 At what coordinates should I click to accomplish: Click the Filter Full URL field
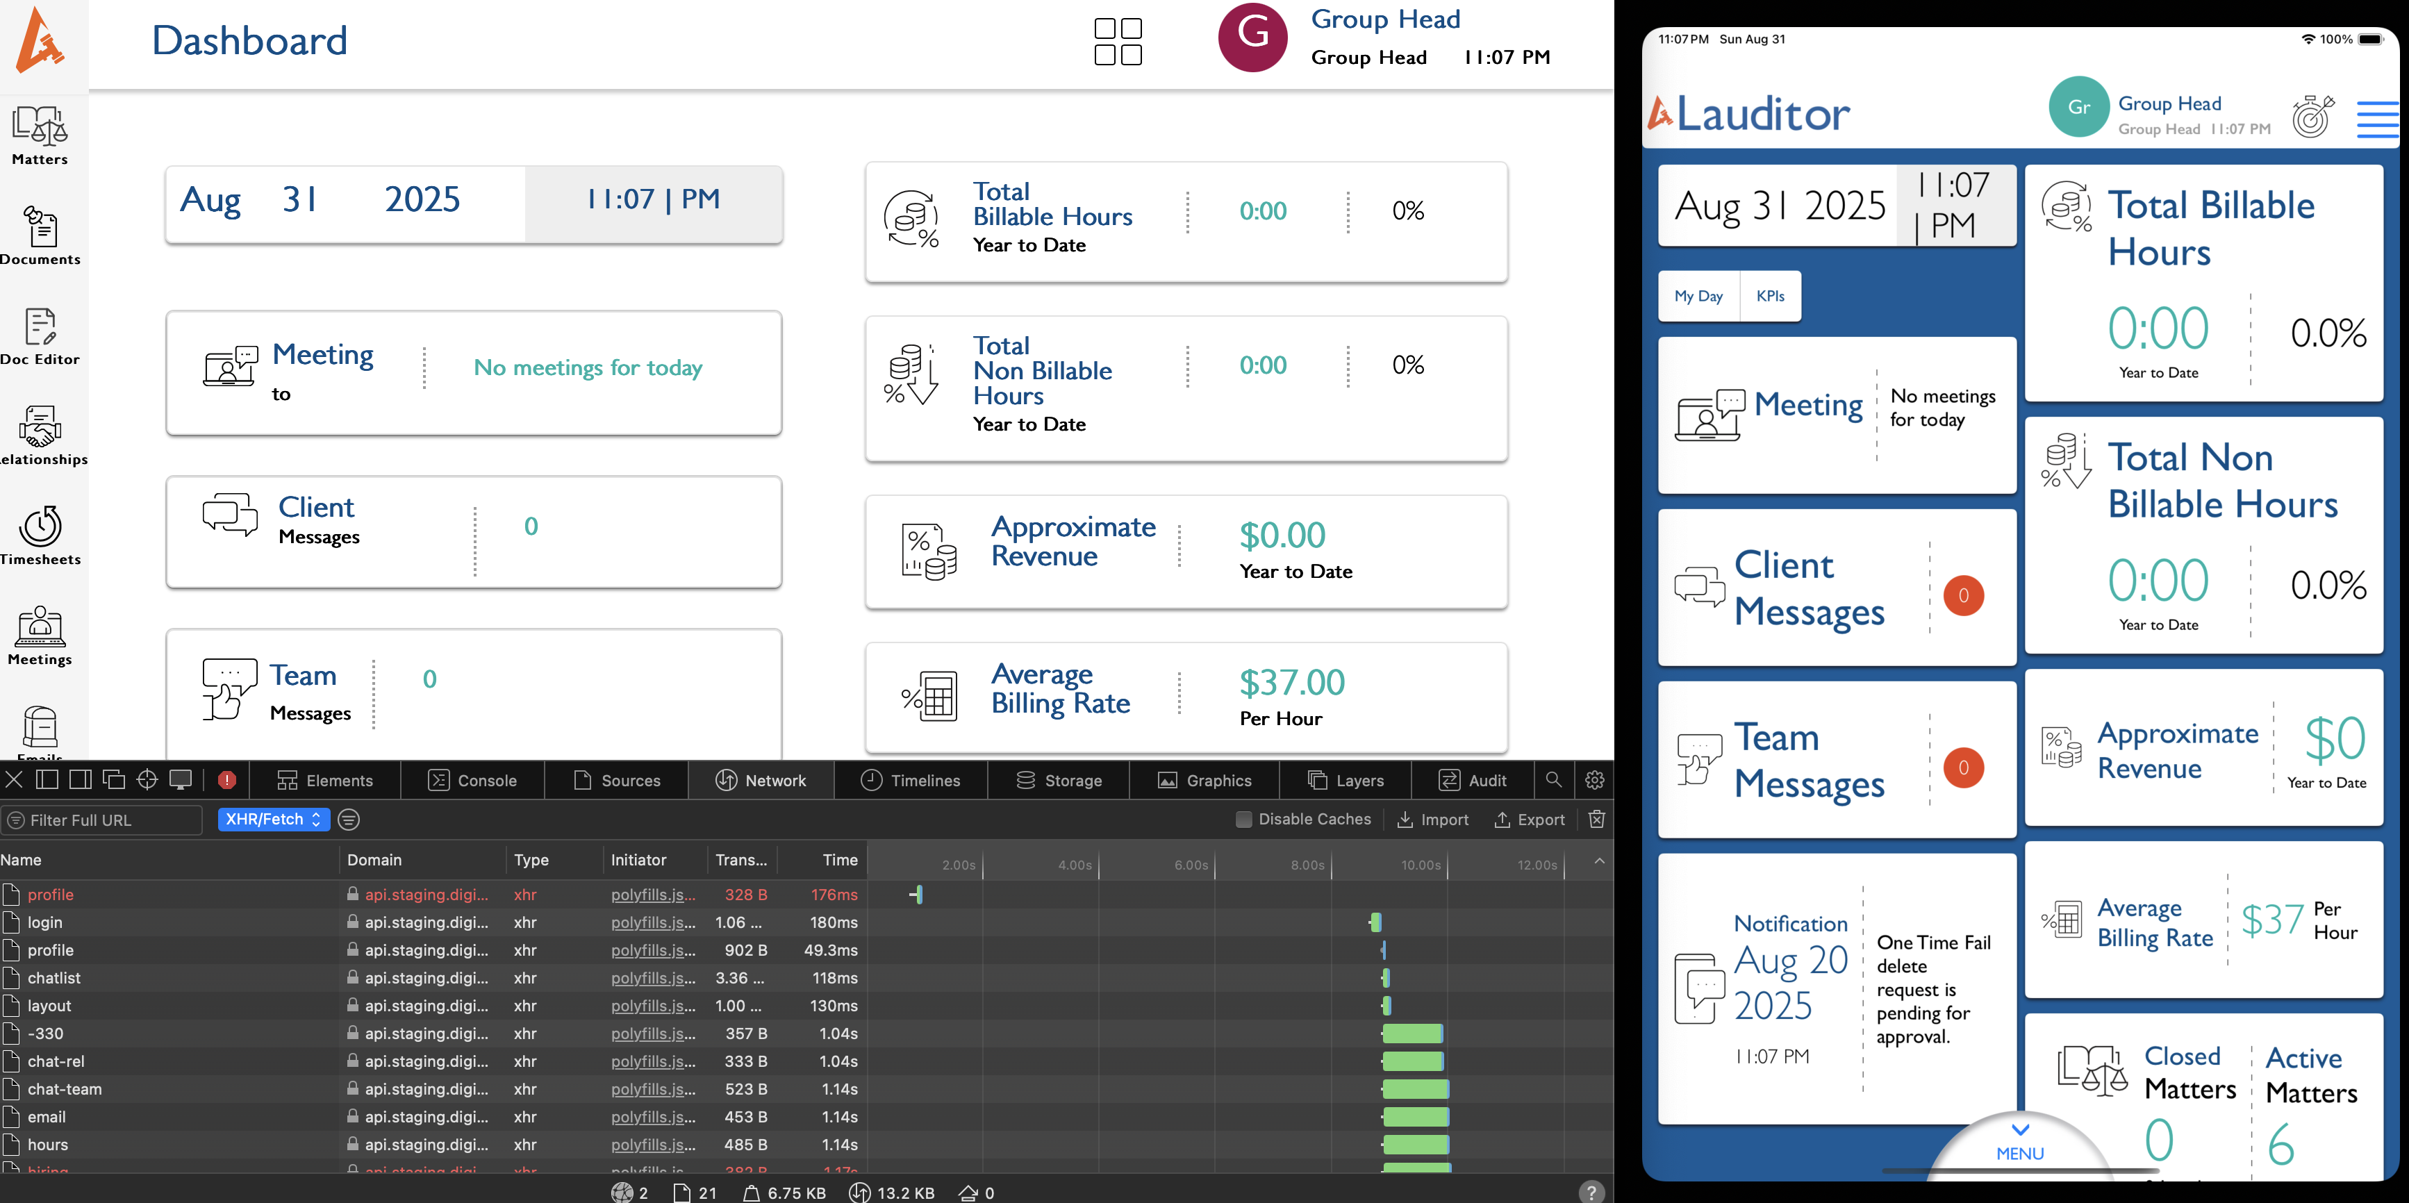point(103,820)
